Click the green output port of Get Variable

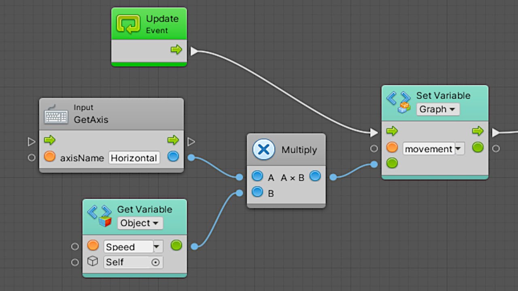176,245
